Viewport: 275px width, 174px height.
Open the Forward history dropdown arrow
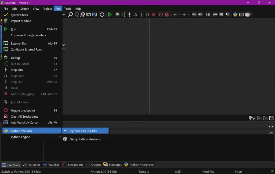[x=189, y=15]
